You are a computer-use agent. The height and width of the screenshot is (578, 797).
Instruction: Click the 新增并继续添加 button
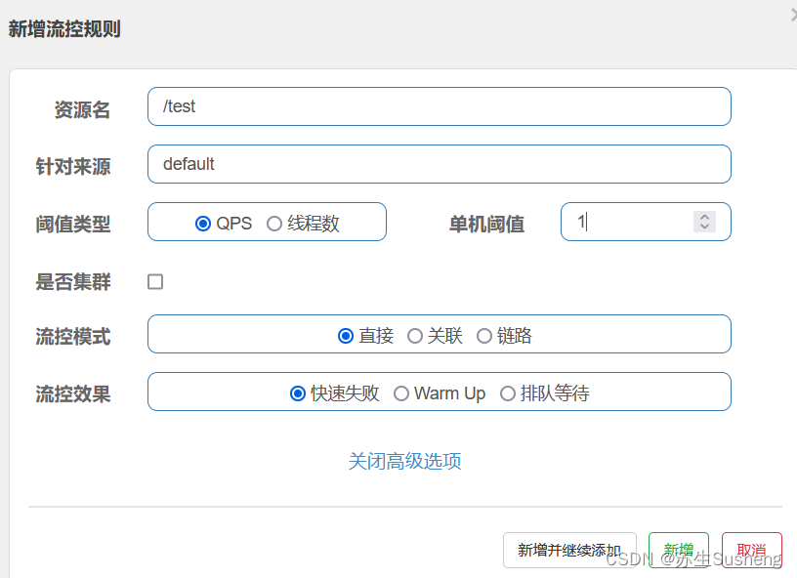click(x=569, y=550)
